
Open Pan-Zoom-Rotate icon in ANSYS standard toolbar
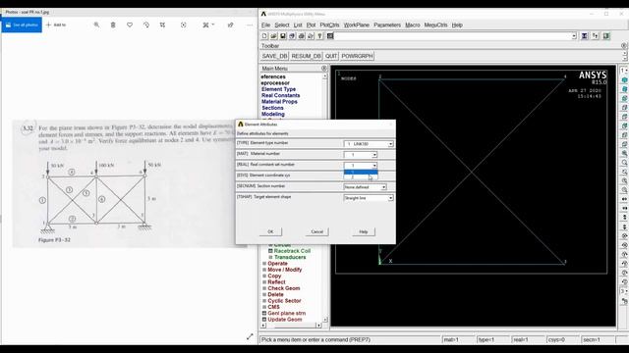292,36
